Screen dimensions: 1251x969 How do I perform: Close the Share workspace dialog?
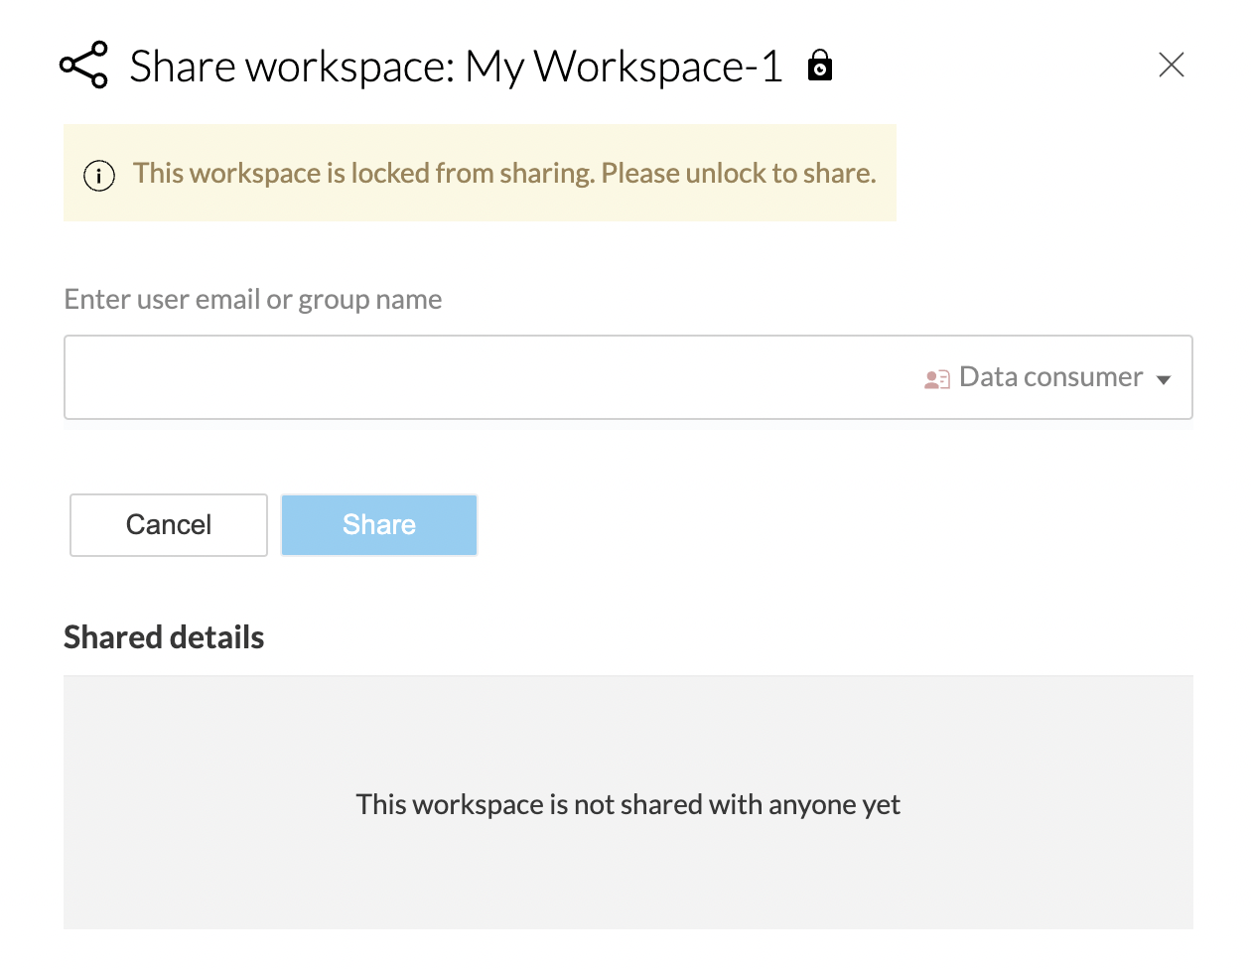[x=1172, y=66]
